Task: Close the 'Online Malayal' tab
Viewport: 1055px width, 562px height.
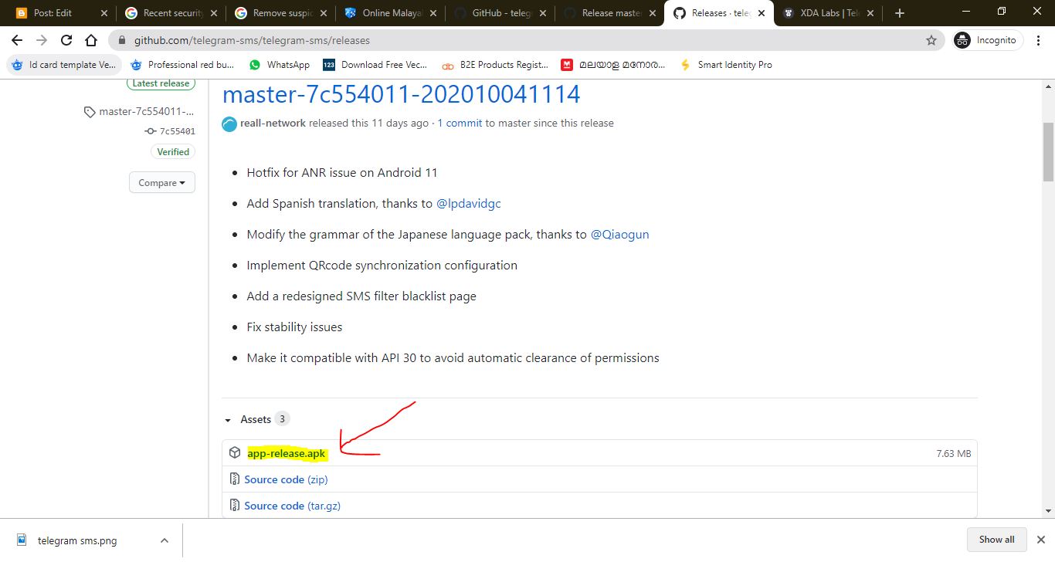Action: pyautogui.click(x=433, y=13)
